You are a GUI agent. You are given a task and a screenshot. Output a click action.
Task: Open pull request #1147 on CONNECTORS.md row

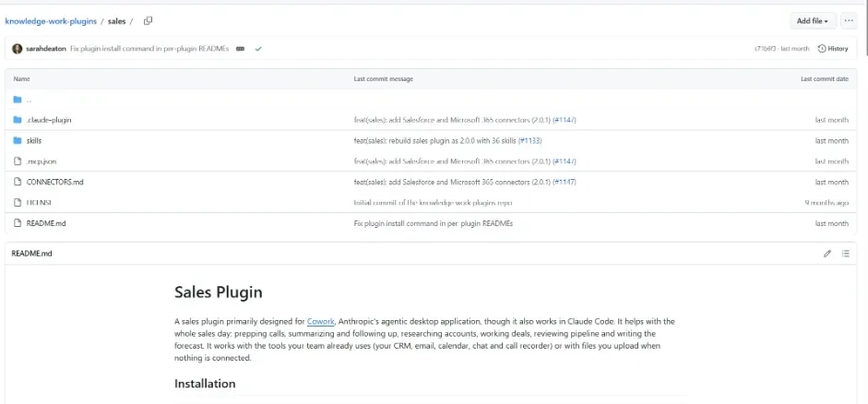pos(565,182)
